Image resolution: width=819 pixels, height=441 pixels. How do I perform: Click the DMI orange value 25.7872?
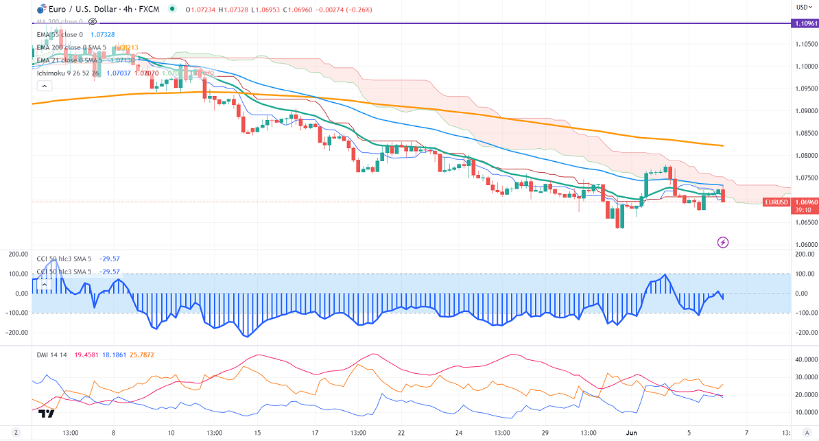tap(141, 355)
